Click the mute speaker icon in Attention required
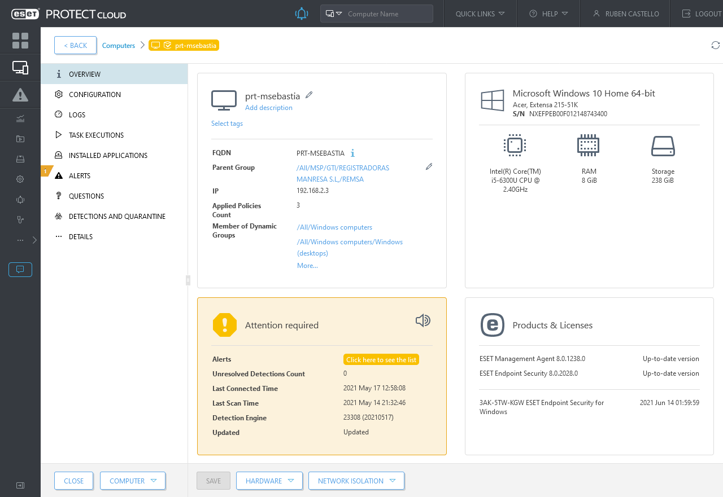723x497 pixels. [423, 320]
